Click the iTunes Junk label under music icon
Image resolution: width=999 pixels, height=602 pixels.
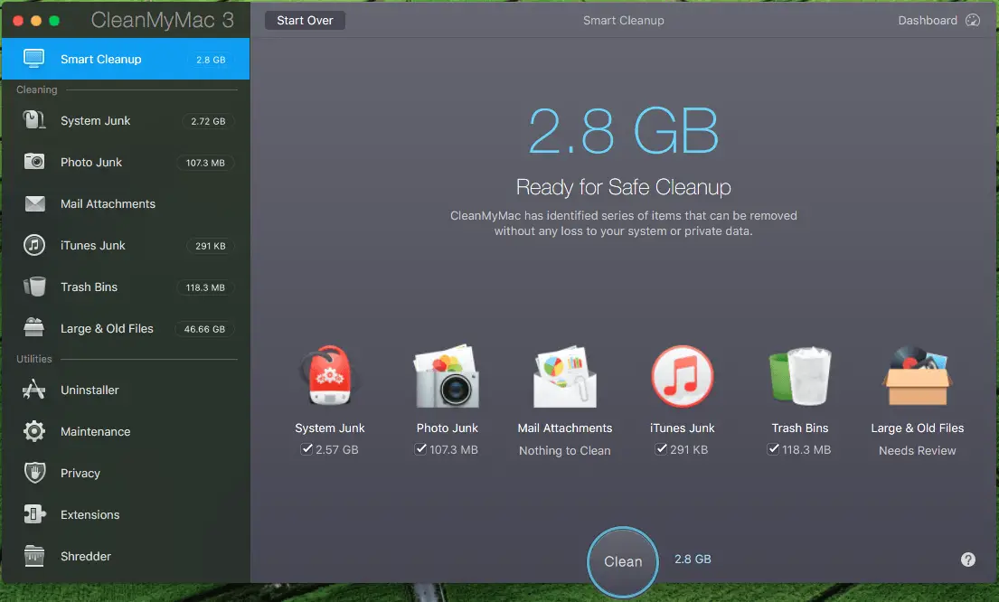point(682,428)
